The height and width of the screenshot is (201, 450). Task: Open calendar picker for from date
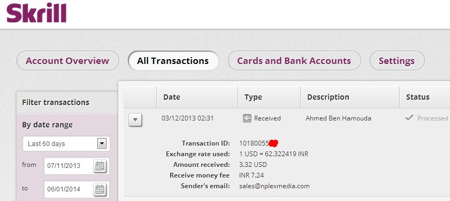pyautogui.click(x=100, y=166)
